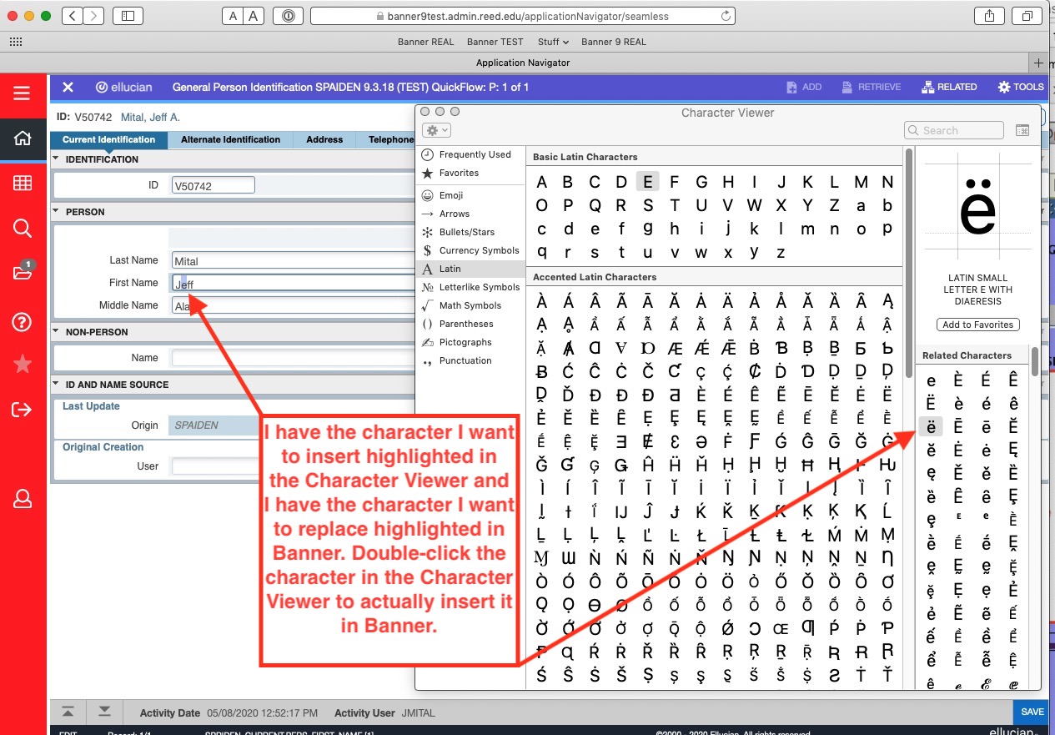
Task: Switch to the Alternate Identification tab
Action: [x=230, y=140]
